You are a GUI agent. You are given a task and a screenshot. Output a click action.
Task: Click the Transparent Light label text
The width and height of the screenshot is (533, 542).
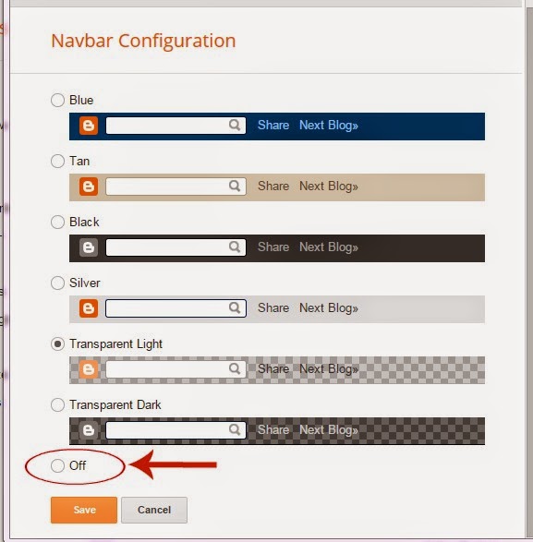[x=115, y=344]
